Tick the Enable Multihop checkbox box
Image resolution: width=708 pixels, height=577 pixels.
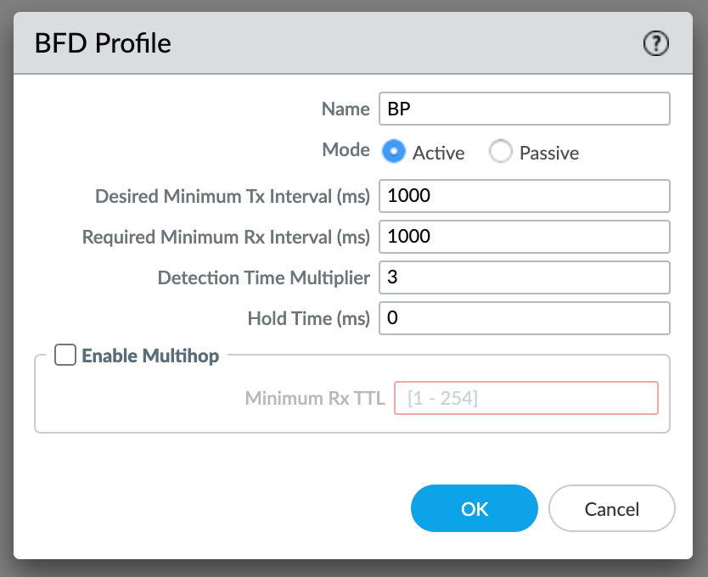65,355
